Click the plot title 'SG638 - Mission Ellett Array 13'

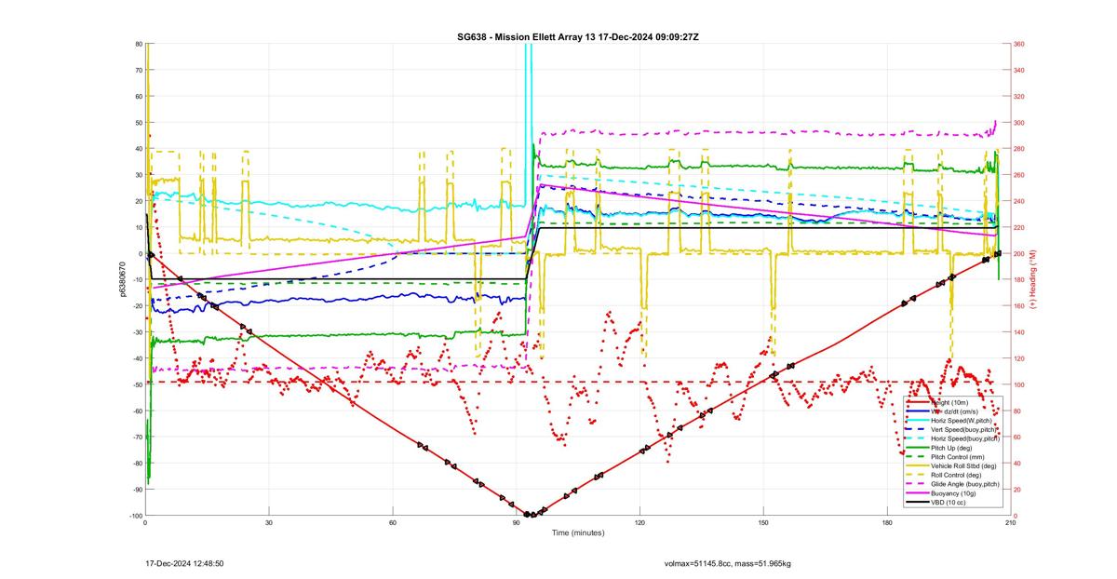529,36
